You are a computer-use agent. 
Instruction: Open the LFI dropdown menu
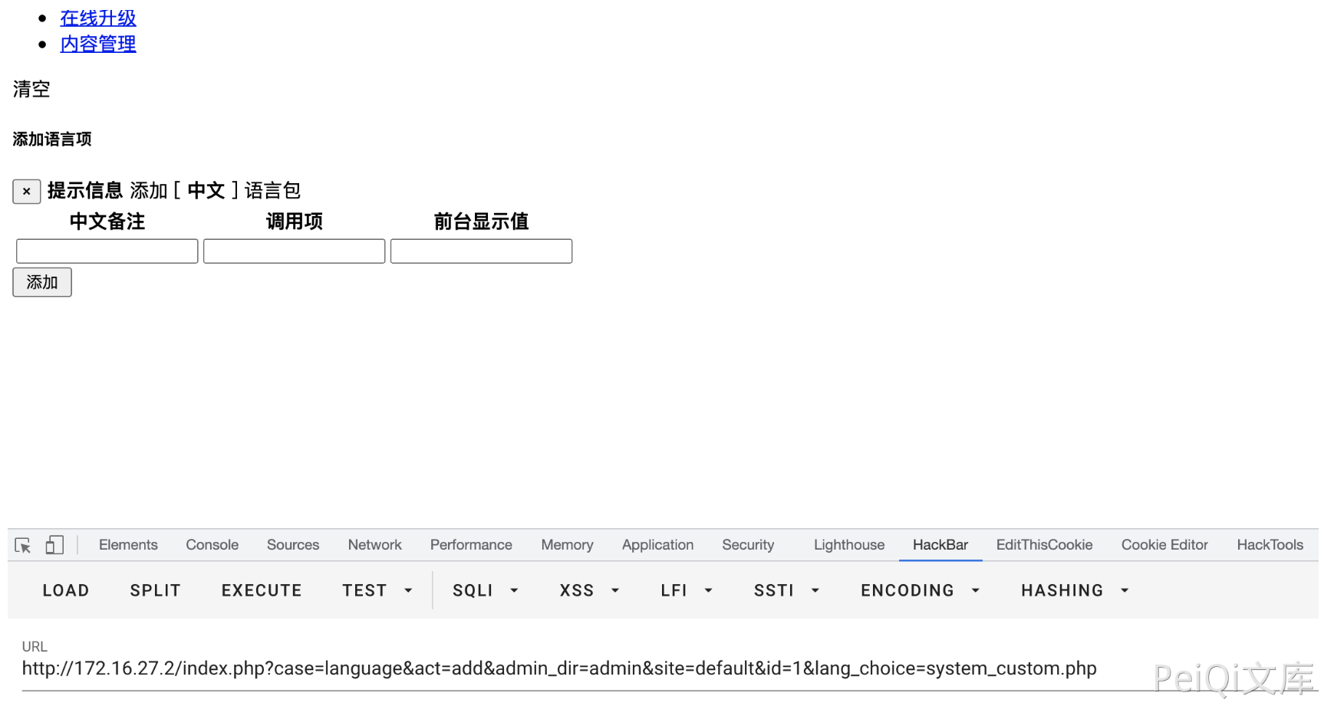(687, 590)
